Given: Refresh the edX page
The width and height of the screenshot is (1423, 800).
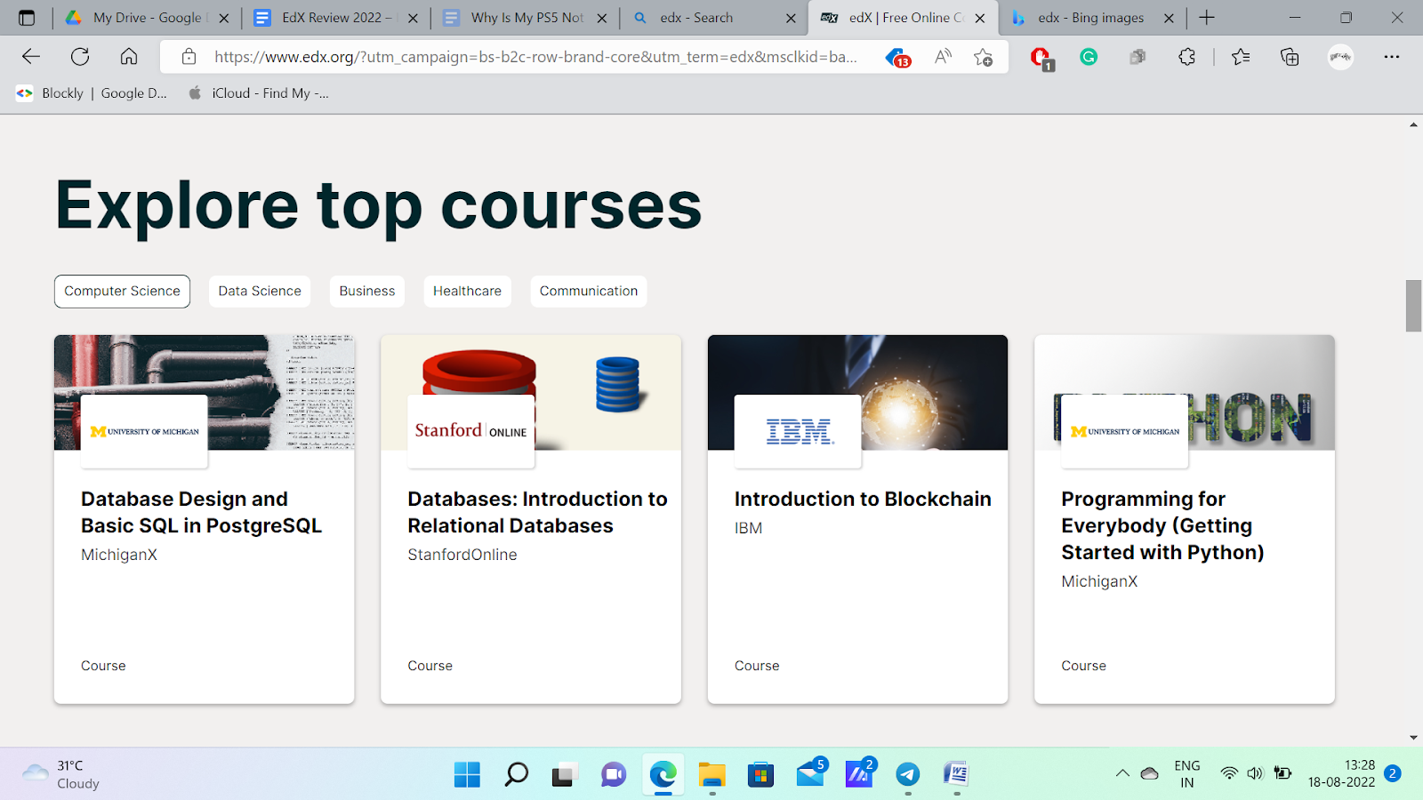Looking at the screenshot, I should pyautogui.click(x=80, y=57).
